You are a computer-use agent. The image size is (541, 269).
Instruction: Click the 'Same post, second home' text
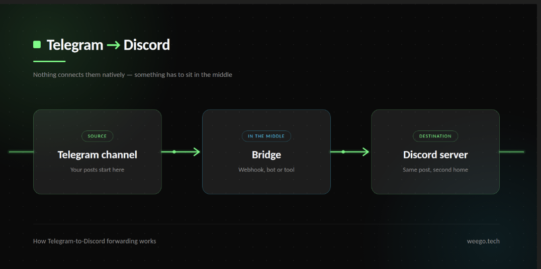(435, 170)
